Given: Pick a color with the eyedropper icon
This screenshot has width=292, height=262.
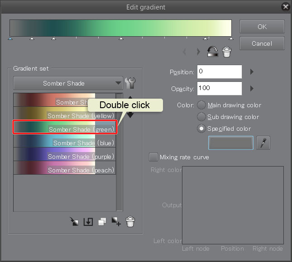Looking at the screenshot, I should 263,143.
